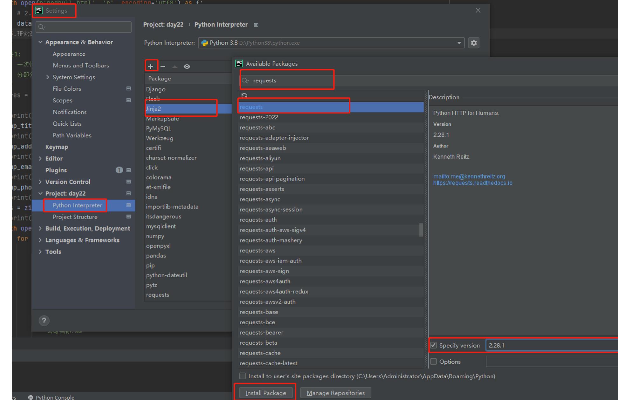The width and height of the screenshot is (618, 400).
Task: Click the project-level icon on the File Colors row
Action: pyautogui.click(x=128, y=89)
